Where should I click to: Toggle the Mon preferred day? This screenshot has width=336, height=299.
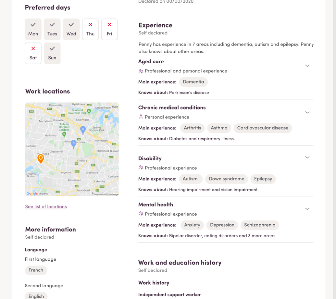tap(33, 30)
